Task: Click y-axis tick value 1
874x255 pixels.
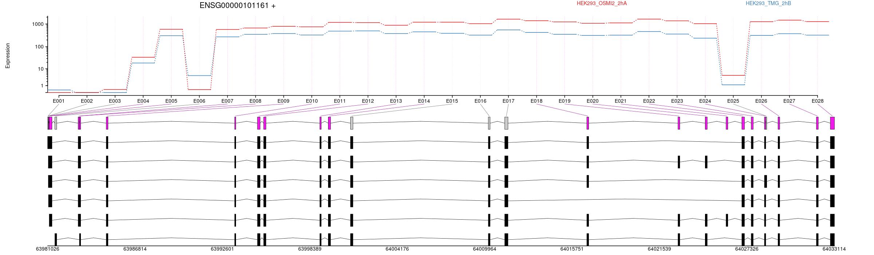Action: pyautogui.click(x=42, y=86)
